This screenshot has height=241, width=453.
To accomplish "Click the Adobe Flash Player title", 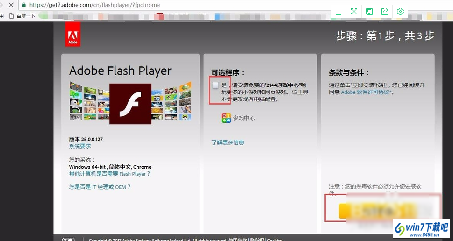I will click(120, 71).
